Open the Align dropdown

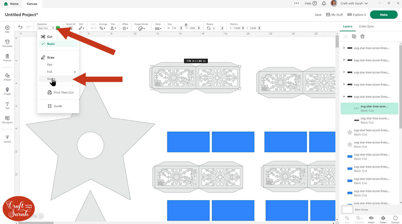pyautogui.click(x=93, y=28)
